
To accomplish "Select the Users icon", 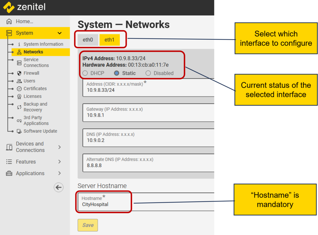I will [x=20, y=81].
